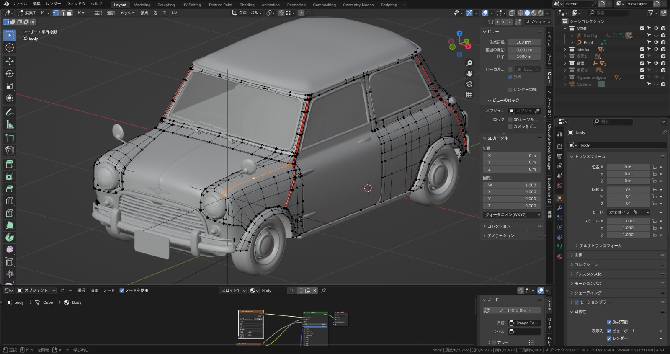
Task: Select the Move tool in the toolbar
Action: tap(10, 61)
